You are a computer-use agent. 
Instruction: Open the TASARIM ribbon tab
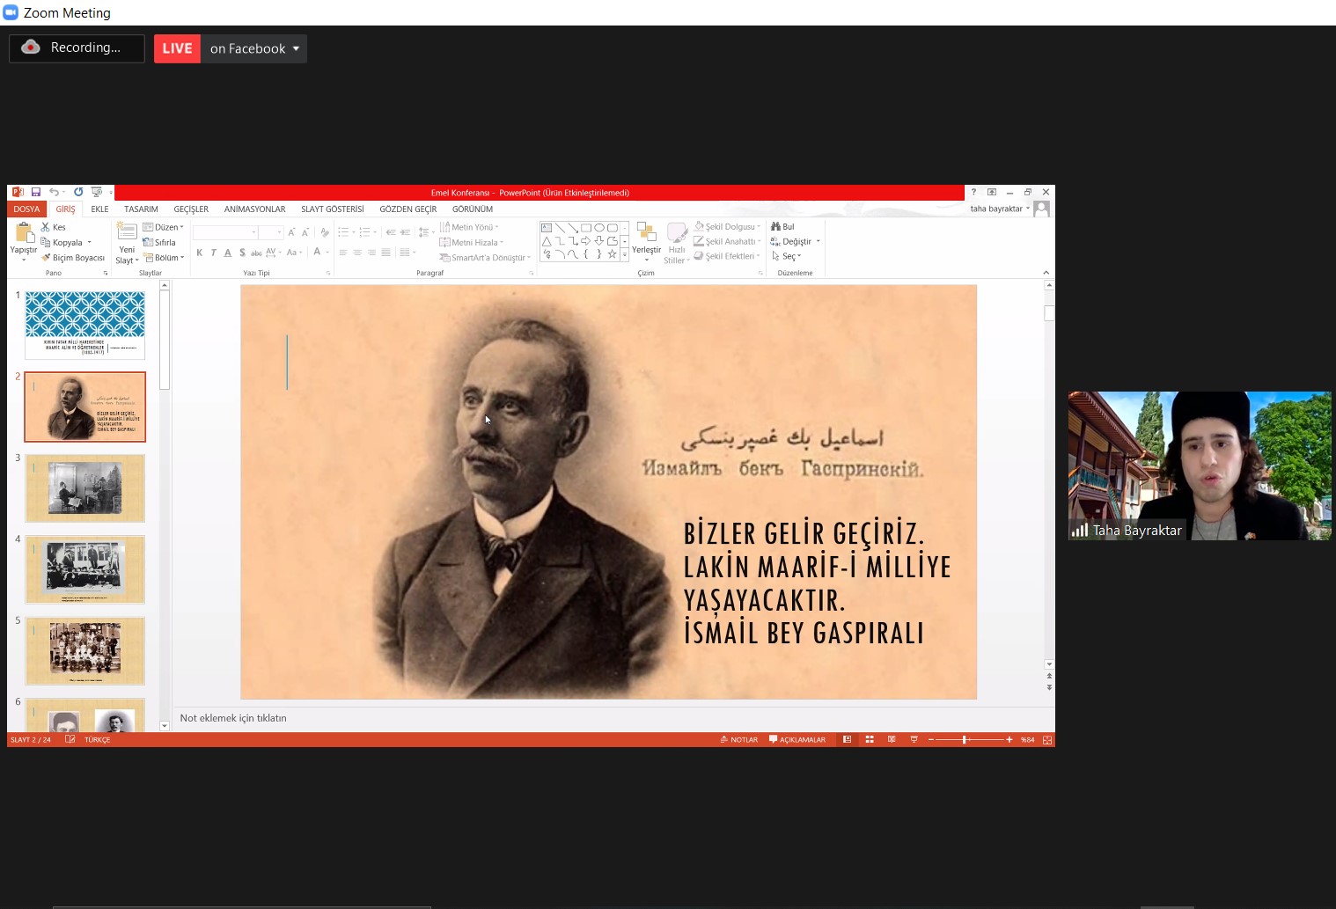click(141, 209)
